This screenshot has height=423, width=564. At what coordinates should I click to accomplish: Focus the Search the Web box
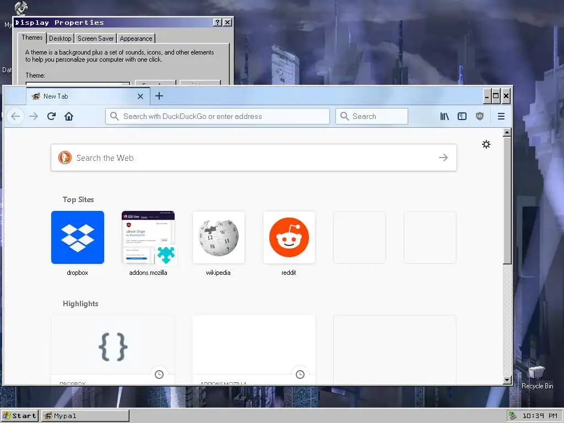click(253, 158)
